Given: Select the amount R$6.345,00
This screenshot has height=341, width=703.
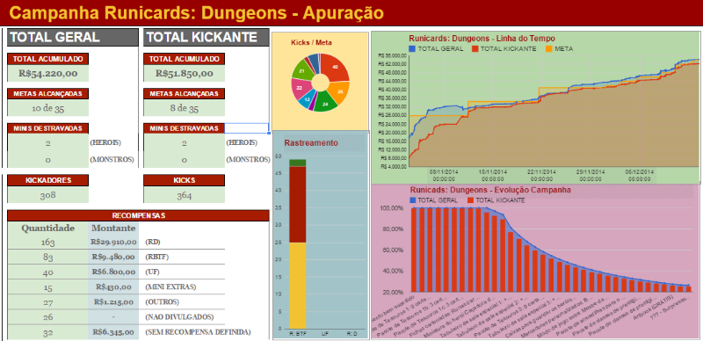Looking at the screenshot, I should click(113, 332).
